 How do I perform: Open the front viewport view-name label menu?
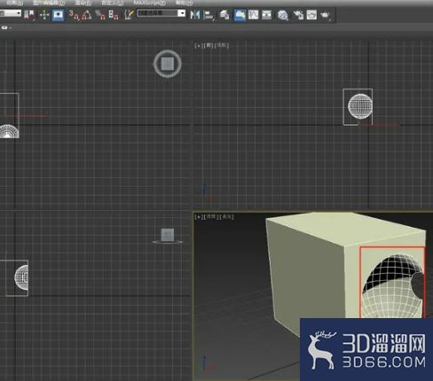click(x=209, y=45)
